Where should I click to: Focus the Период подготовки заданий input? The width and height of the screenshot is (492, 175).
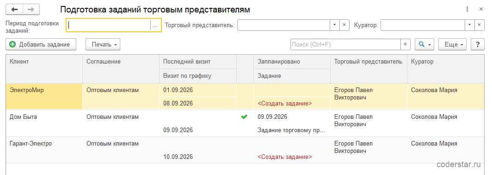(x=109, y=25)
